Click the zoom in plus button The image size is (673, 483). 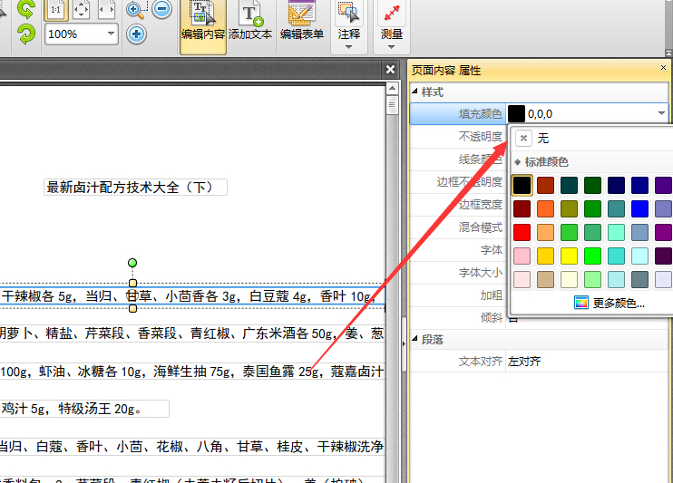click(136, 34)
